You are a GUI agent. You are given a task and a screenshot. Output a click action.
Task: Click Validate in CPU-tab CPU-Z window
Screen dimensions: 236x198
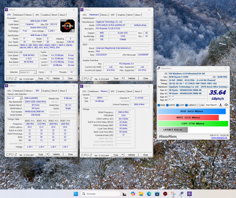[x=56, y=78]
